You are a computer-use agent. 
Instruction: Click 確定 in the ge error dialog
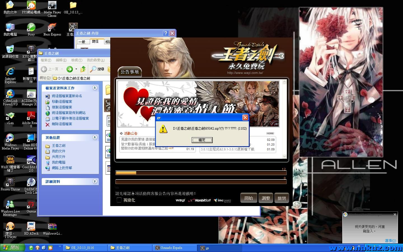202,140
